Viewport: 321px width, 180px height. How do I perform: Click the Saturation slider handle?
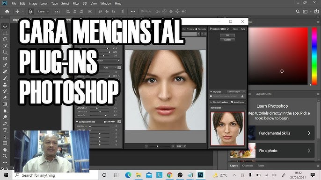pyautogui.click(x=97, y=108)
